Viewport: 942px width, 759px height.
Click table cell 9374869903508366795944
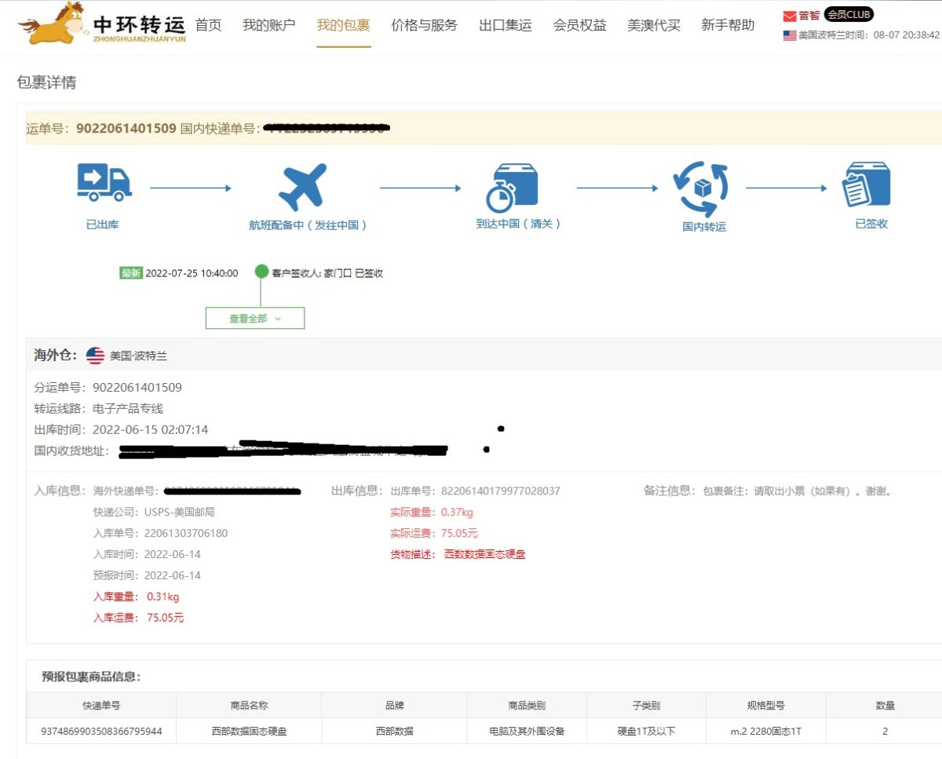(x=101, y=732)
